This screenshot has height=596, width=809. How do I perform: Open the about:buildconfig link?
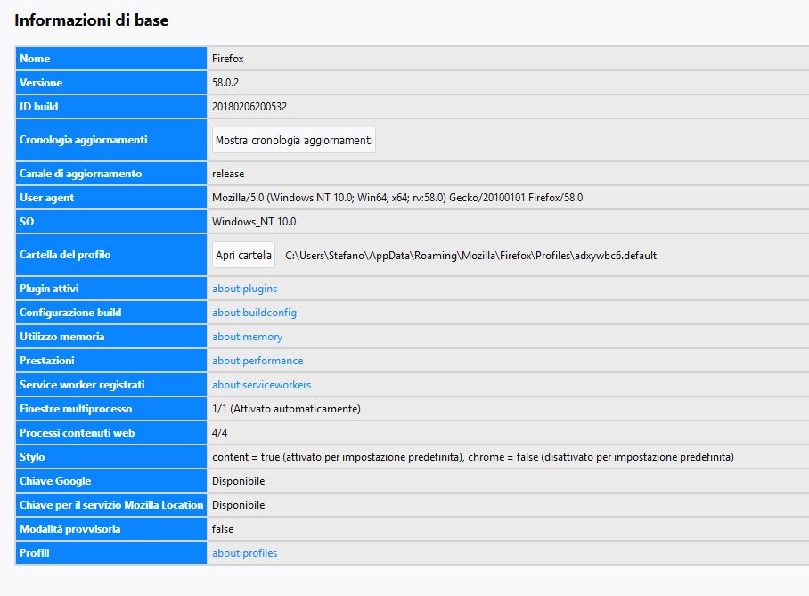254,313
